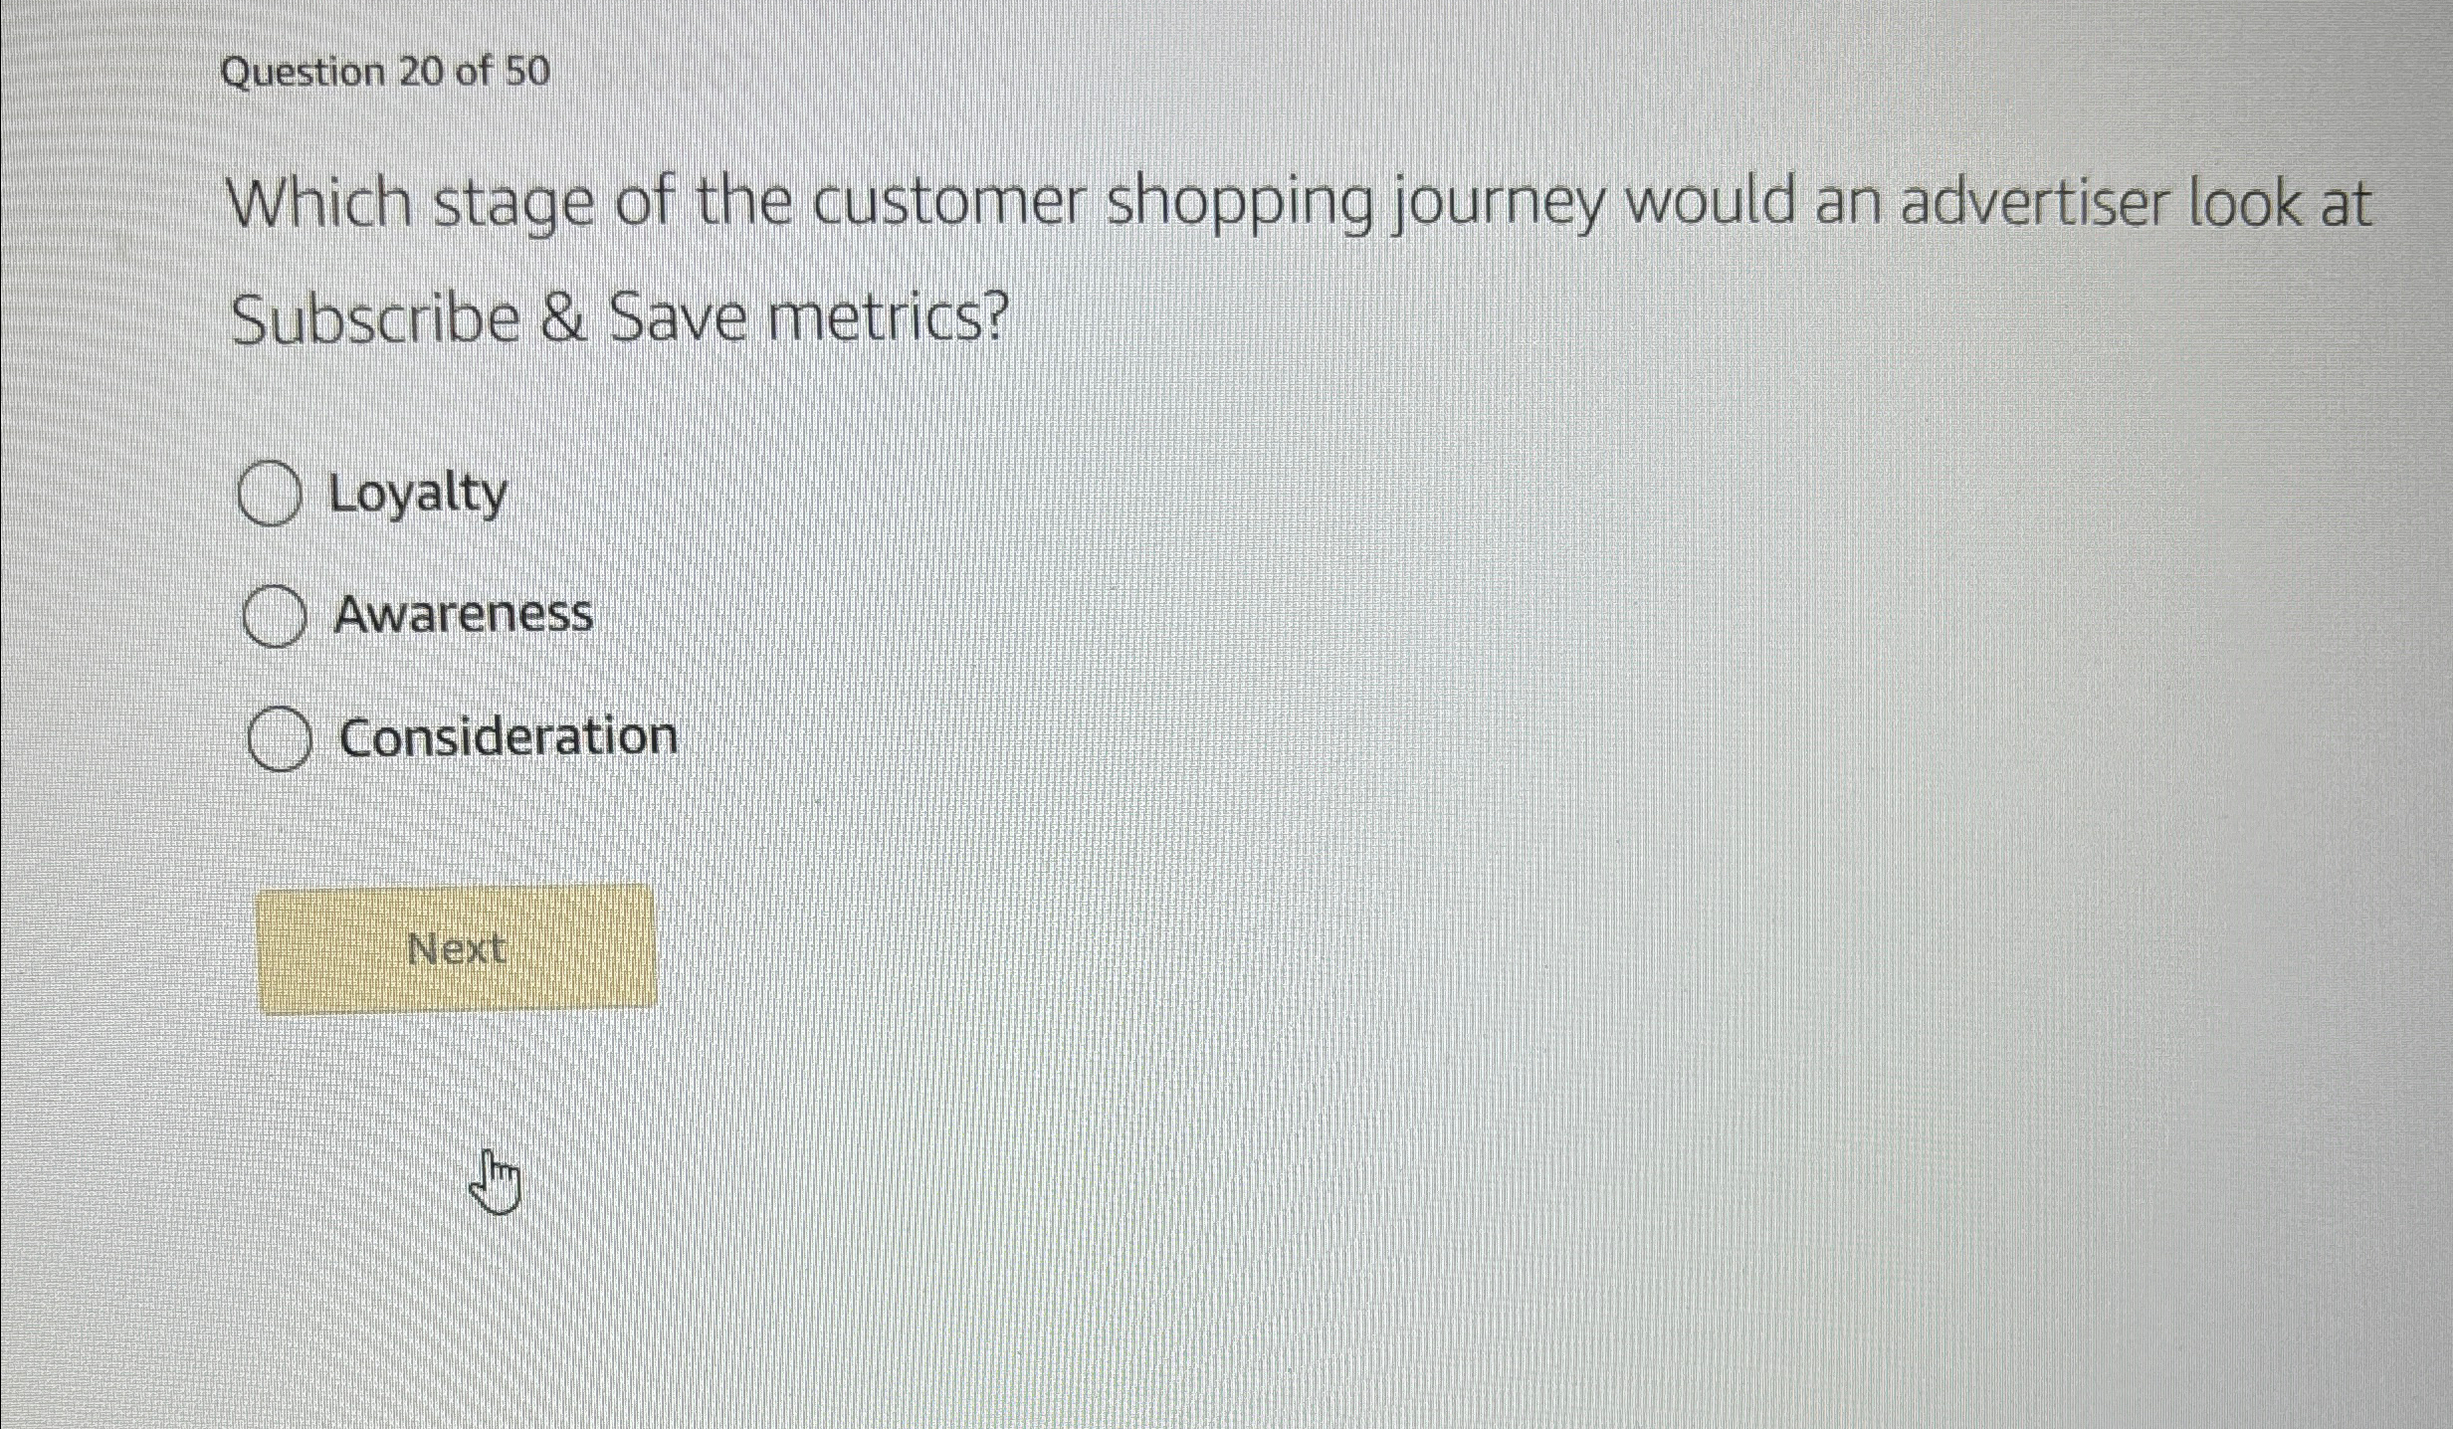Click the Consideration label text
This screenshot has height=1429, width=2453.
(x=506, y=736)
